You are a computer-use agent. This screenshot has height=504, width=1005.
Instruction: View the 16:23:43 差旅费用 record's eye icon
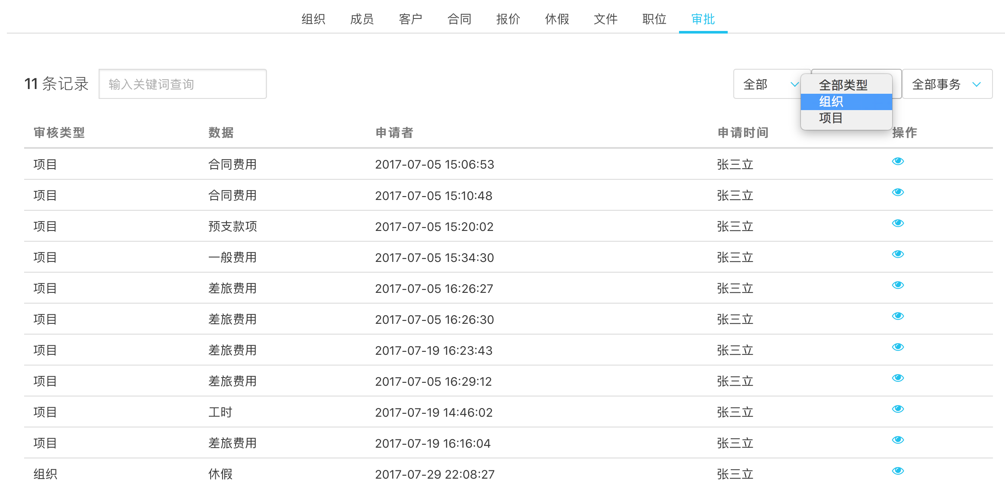point(897,347)
